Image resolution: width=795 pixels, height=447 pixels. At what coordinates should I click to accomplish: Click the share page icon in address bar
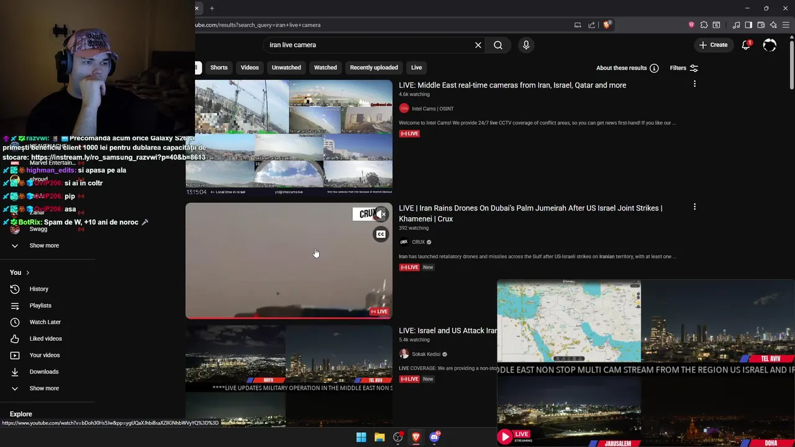pos(591,25)
